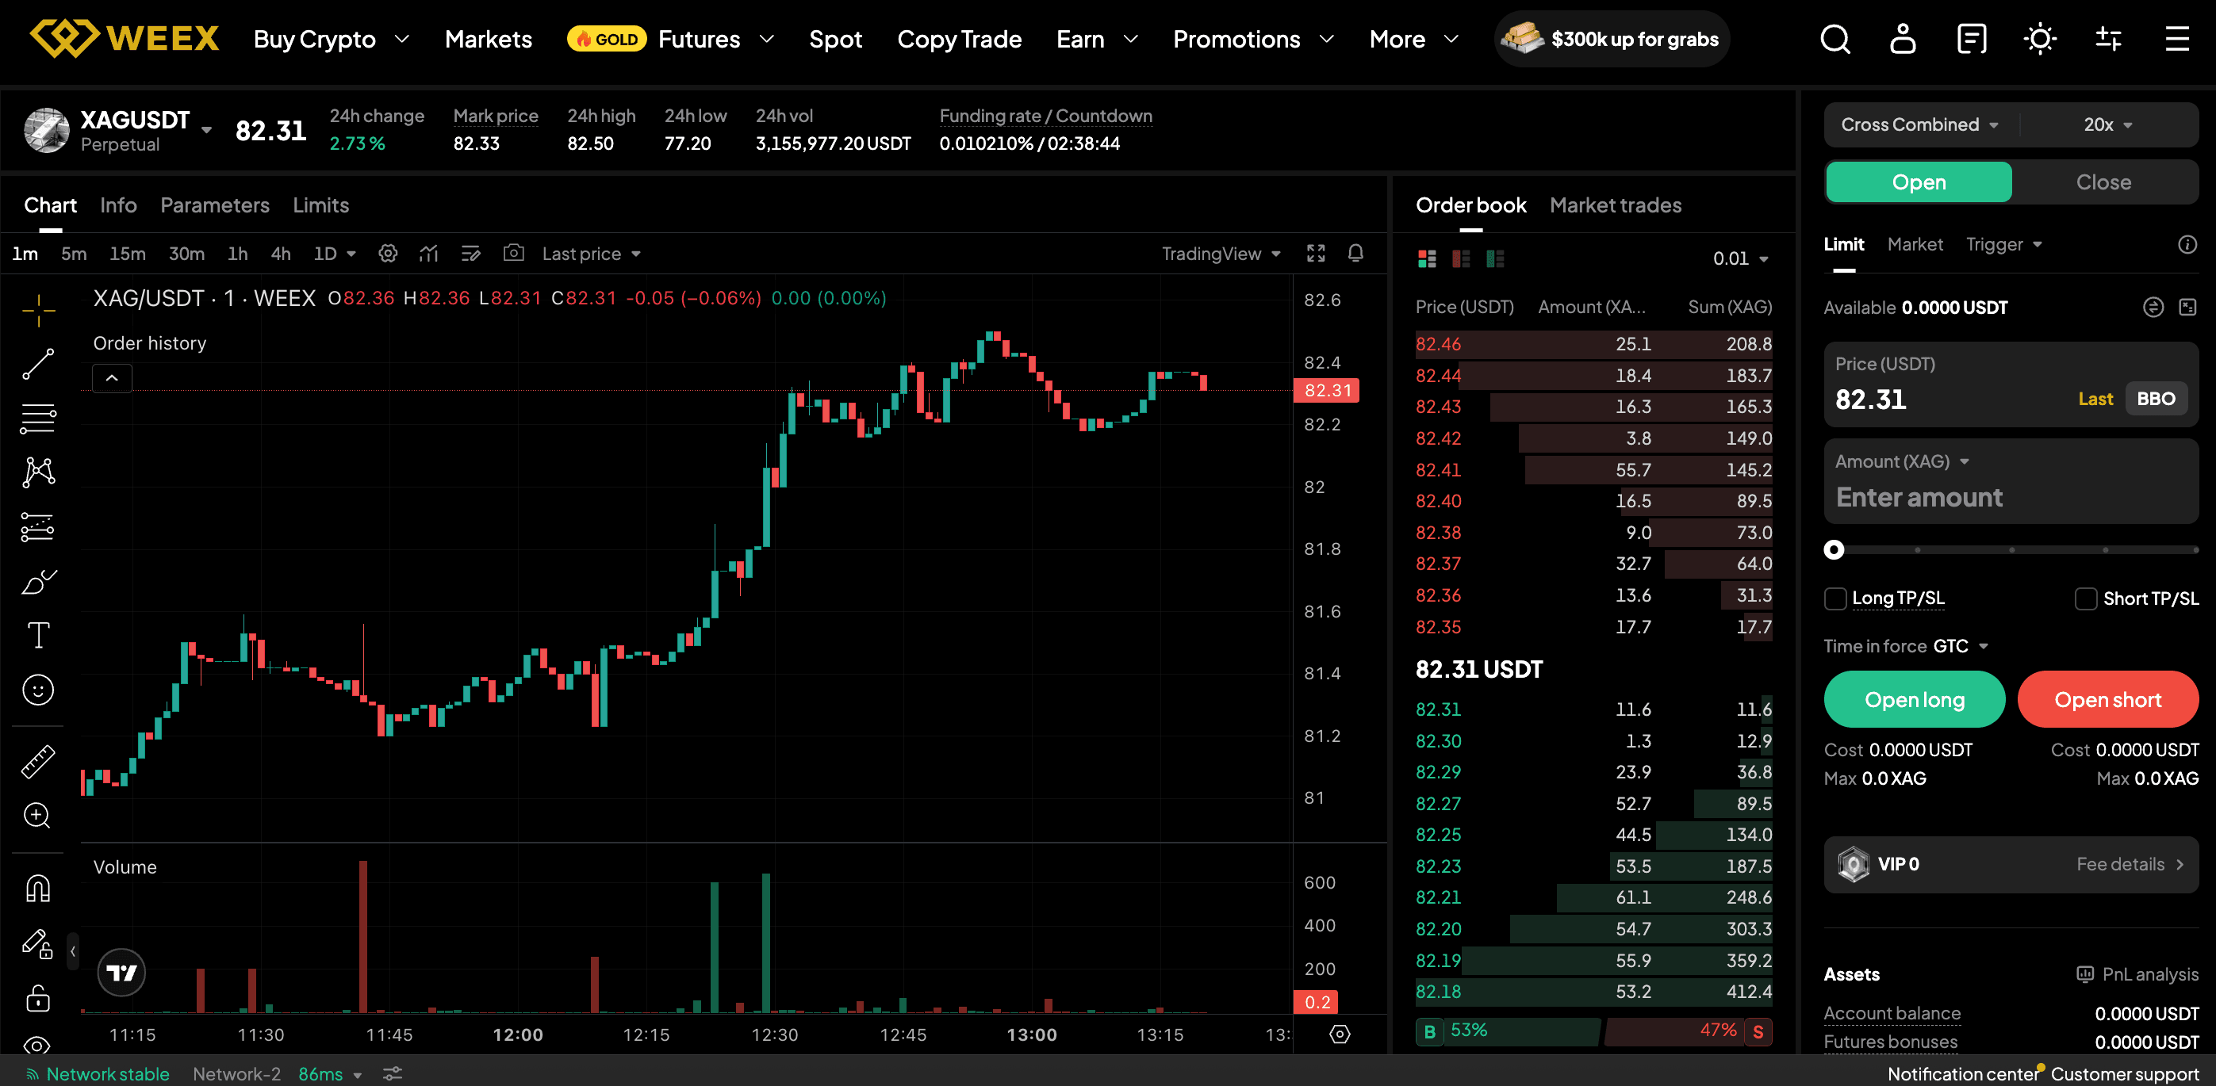Open the Trigger order type dropdown
The height and width of the screenshot is (1086, 2216).
pyautogui.click(x=2003, y=244)
